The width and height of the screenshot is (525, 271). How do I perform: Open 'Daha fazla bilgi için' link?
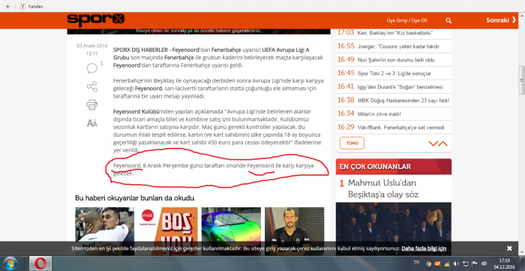coord(424,248)
